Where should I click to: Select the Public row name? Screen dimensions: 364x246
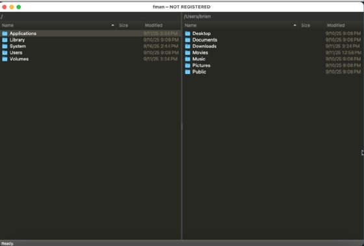(199, 71)
